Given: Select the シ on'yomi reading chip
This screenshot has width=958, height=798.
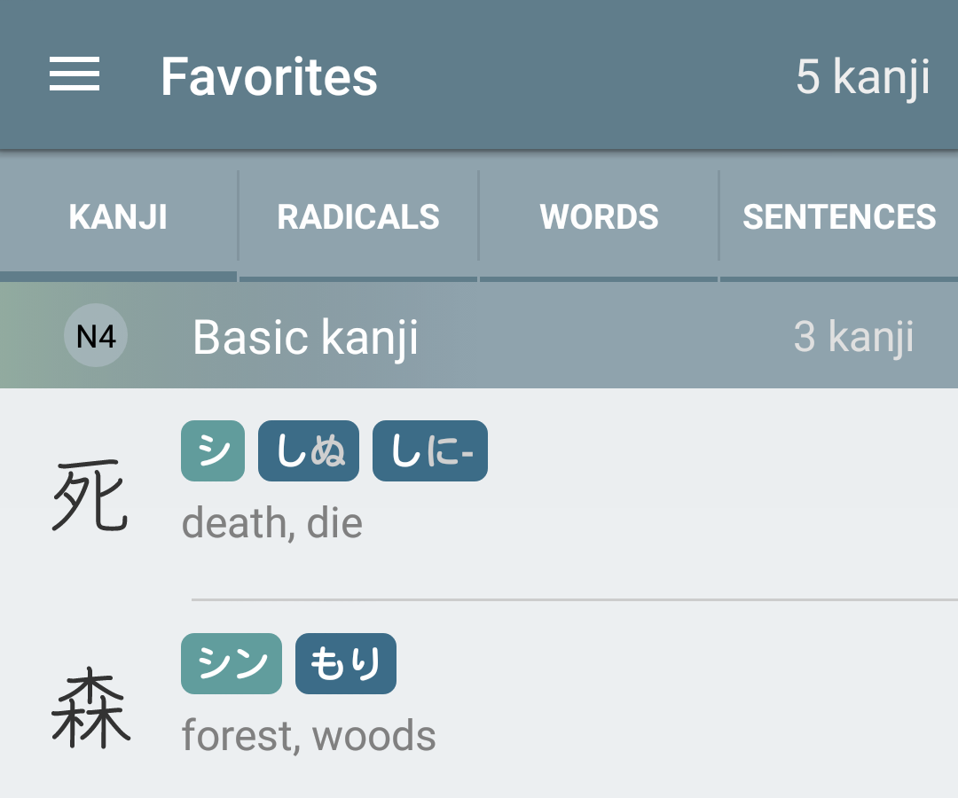Looking at the screenshot, I should (213, 450).
